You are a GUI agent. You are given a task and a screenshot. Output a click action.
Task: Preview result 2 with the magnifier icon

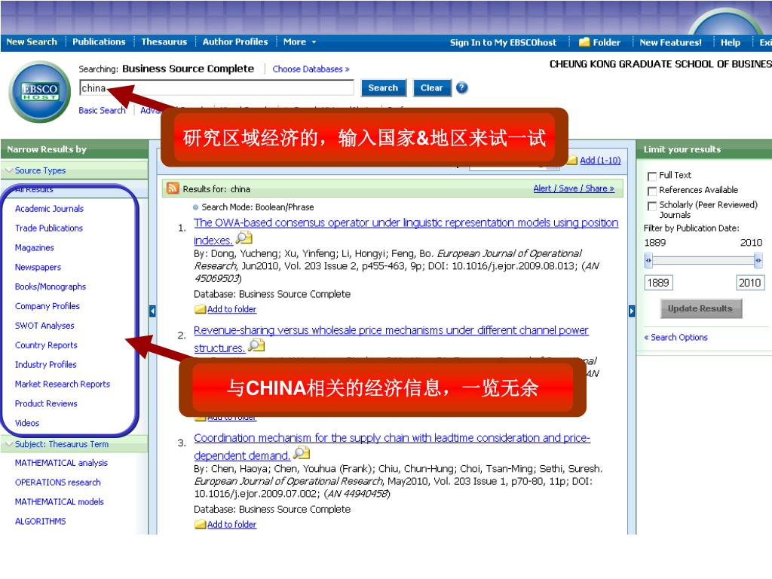256,345
